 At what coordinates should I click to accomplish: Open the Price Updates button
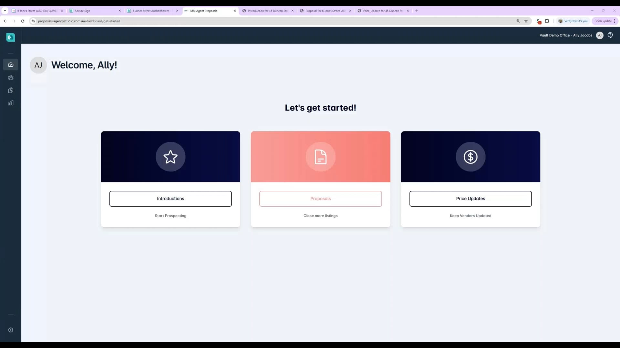pos(470,198)
